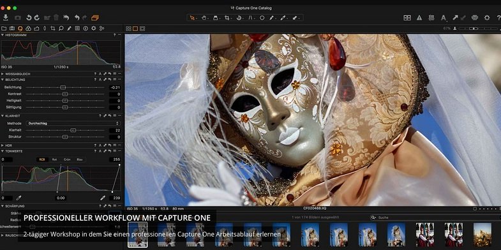Viewport: 501px width, 250px height.
Task: Pick shadow point with left Tonwerte eyedropper
Action: point(19,198)
